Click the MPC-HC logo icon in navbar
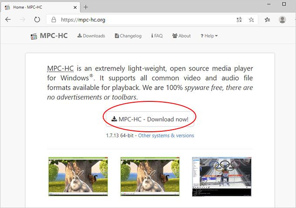 point(34,36)
